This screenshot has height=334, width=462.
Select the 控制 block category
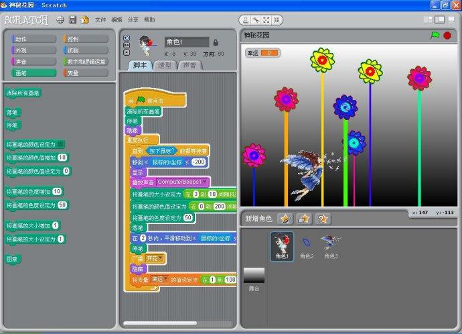pyautogui.click(x=86, y=39)
